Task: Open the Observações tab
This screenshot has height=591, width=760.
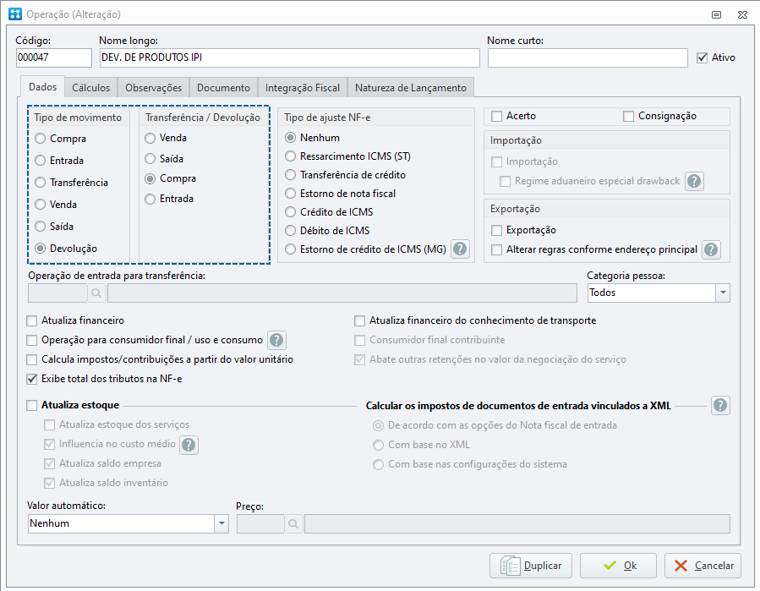Action: [153, 88]
